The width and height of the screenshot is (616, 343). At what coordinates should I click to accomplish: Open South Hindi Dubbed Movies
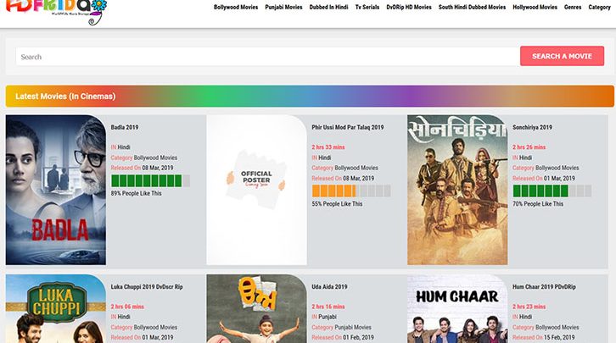(x=472, y=7)
